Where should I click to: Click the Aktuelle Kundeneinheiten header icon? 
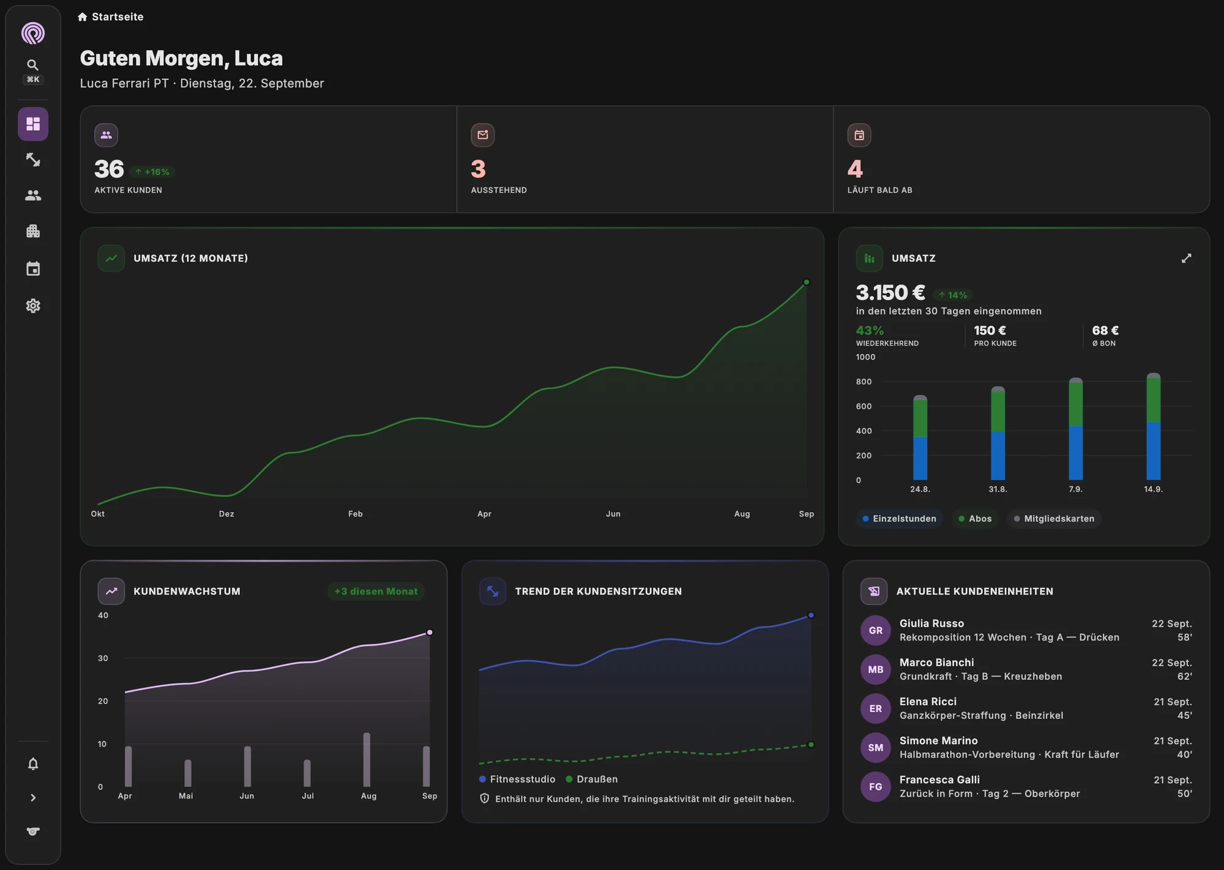(874, 591)
